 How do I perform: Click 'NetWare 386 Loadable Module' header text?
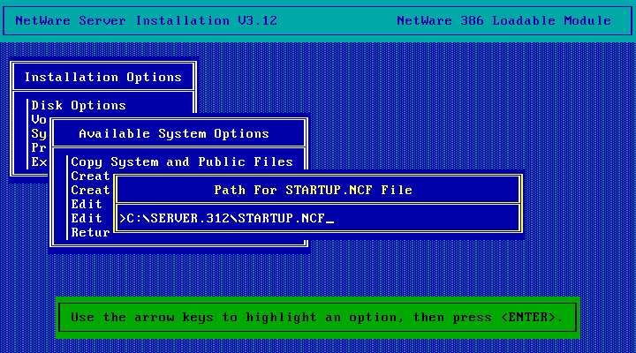pyautogui.click(x=503, y=20)
